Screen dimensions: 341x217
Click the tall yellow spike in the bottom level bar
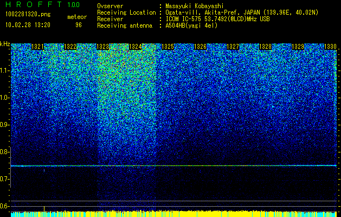coord(44,209)
